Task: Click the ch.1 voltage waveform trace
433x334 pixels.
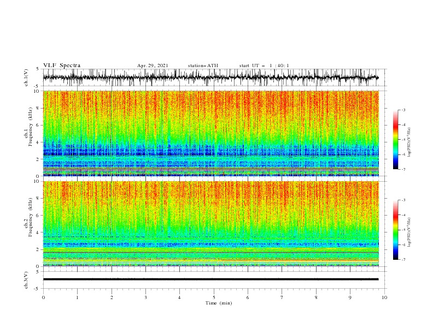Action: click(x=210, y=77)
